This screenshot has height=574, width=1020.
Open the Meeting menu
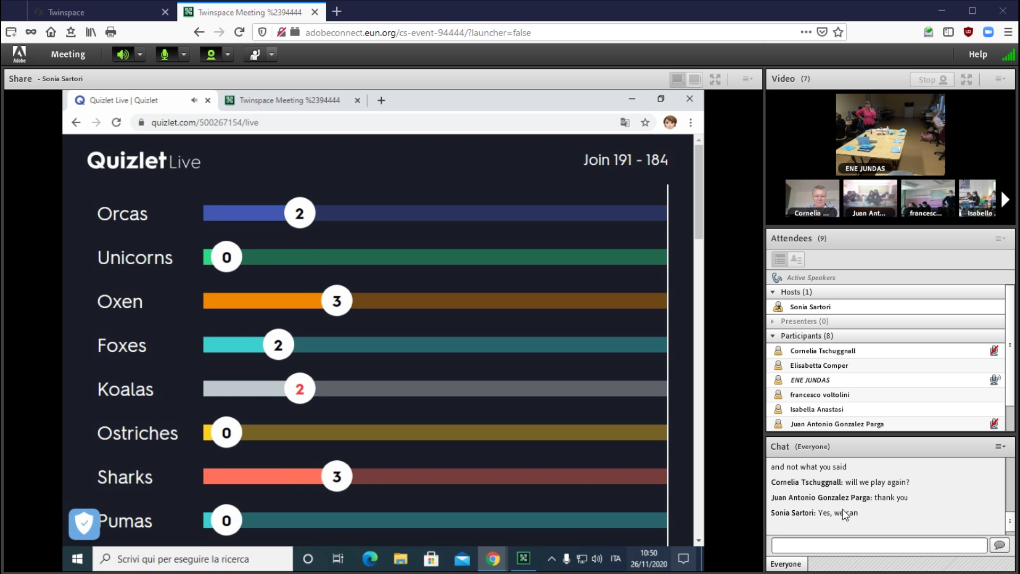(x=67, y=54)
